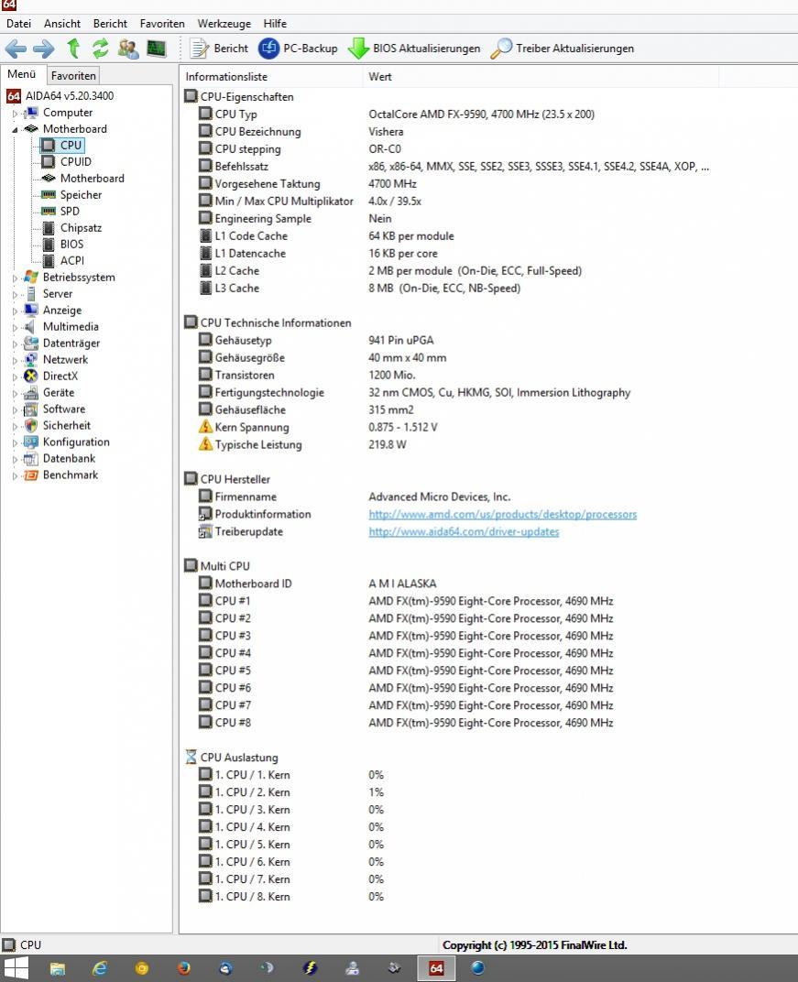Go back with the blue left arrow
Screen dimensions: 798x982
coord(16,49)
